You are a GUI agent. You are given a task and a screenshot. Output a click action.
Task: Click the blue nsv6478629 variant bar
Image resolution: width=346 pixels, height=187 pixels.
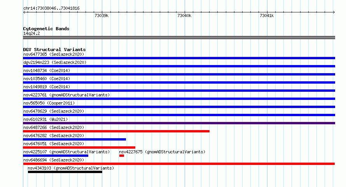(179, 115)
